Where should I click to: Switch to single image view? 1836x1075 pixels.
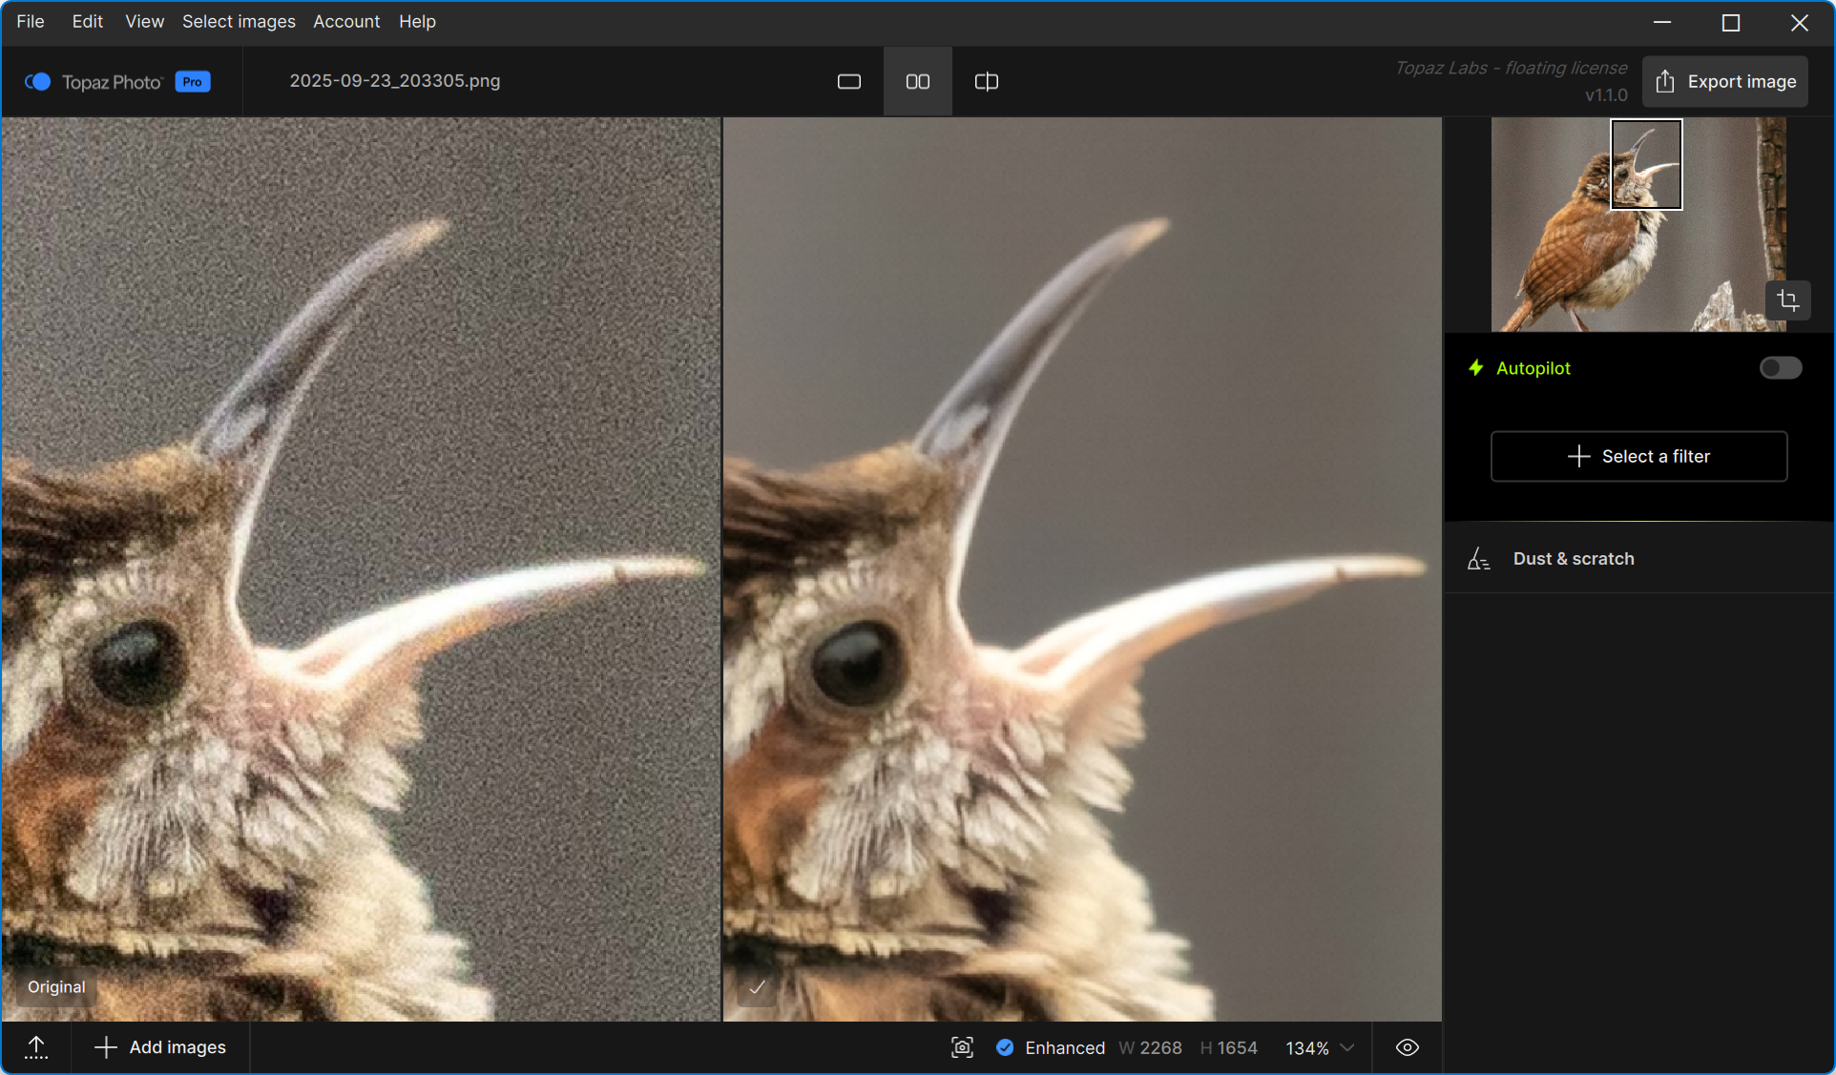coord(848,82)
